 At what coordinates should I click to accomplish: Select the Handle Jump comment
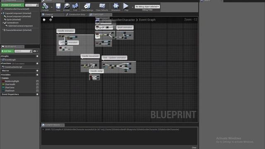(96, 71)
